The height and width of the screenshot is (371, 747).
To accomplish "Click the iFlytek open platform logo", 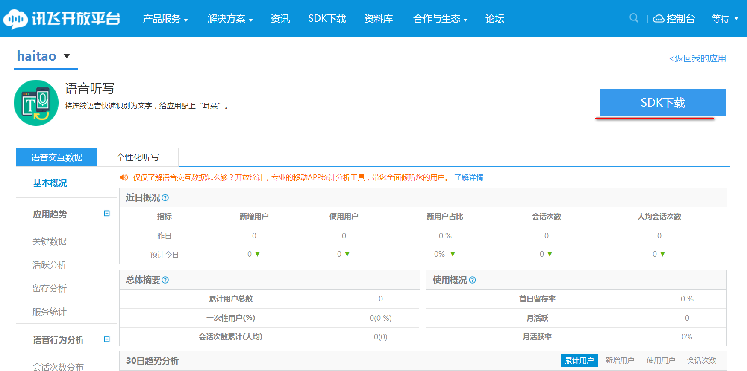I will pyautogui.click(x=62, y=19).
